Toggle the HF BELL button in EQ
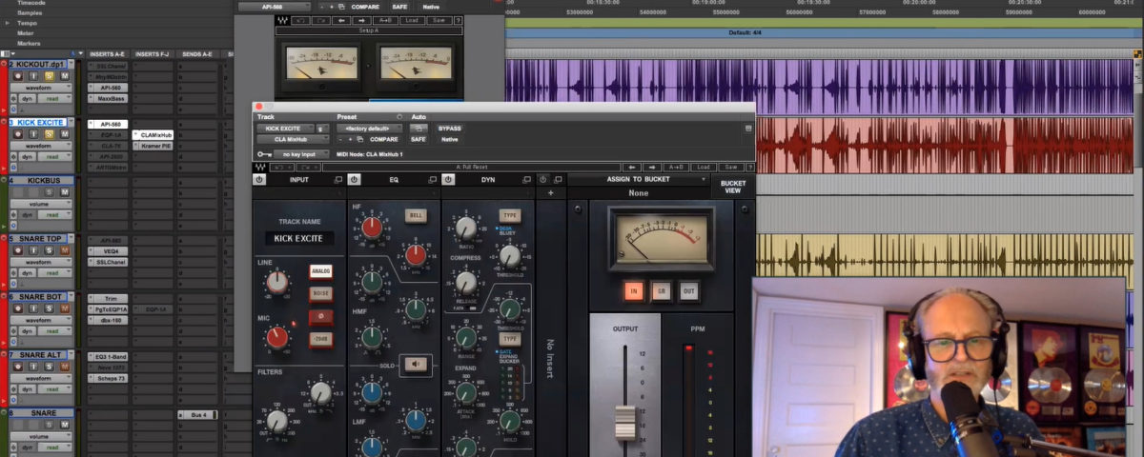1144x457 pixels. click(x=416, y=215)
